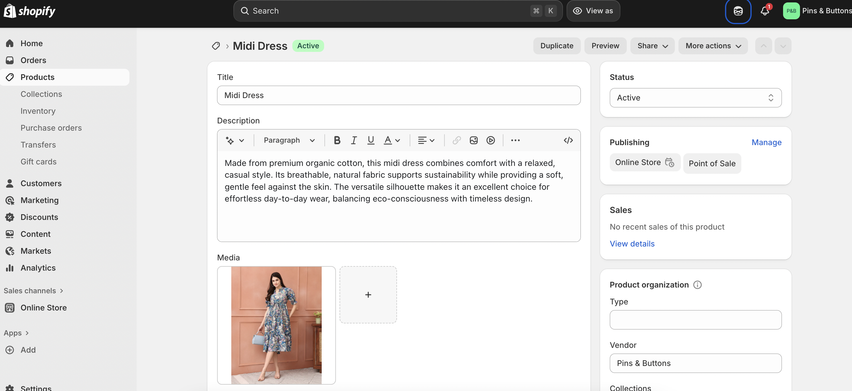Viewport: 852px width, 391px height.
Task: Click the Bold formatting icon
Action: [x=337, y=140]
